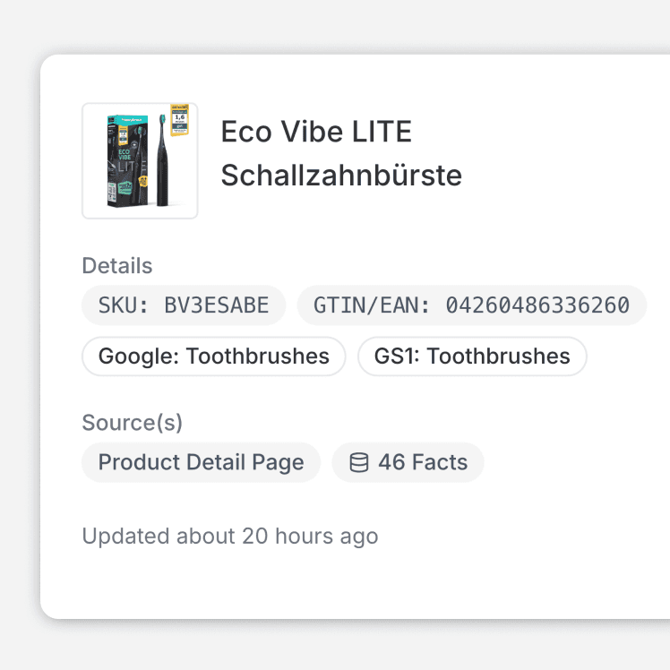The height and width of the screenshot is (670, 670).
Task: Select the SKU: BV3ESABE chip
Action: point(184,305)
